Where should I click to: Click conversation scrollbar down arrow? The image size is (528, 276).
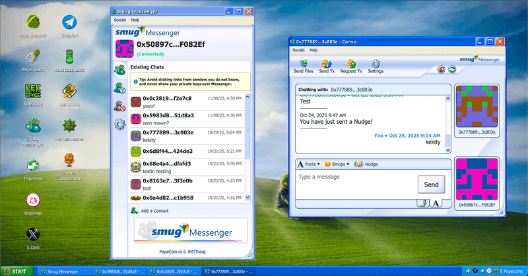click(x=447, y=150)
